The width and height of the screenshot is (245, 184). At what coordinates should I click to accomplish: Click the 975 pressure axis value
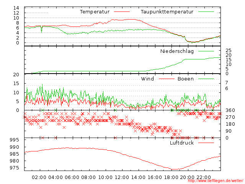coord(15,168)
